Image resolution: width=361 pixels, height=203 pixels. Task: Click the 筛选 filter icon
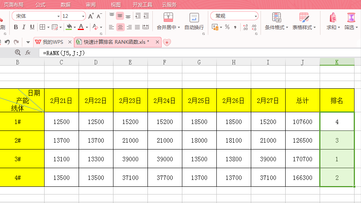click(351, 18)
